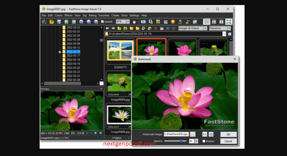The width and height of the screenshot is (287, 156).
Task: Click Cancel in the Watermark dialog
Action: (x=228, y=141)
